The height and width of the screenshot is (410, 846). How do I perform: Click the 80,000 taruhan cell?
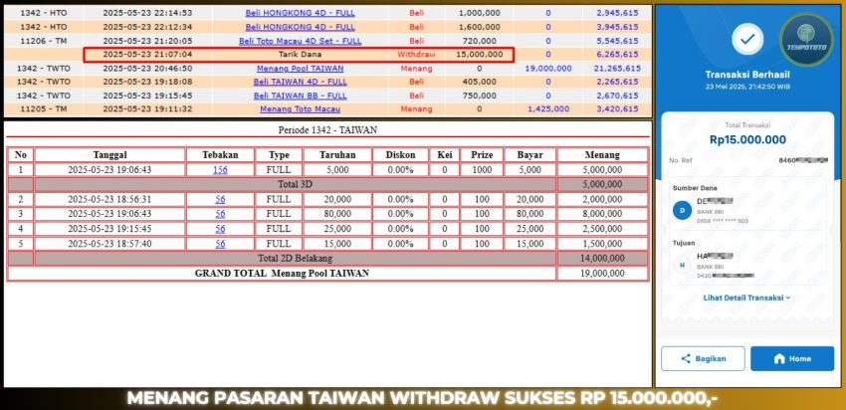pos(337,214)
